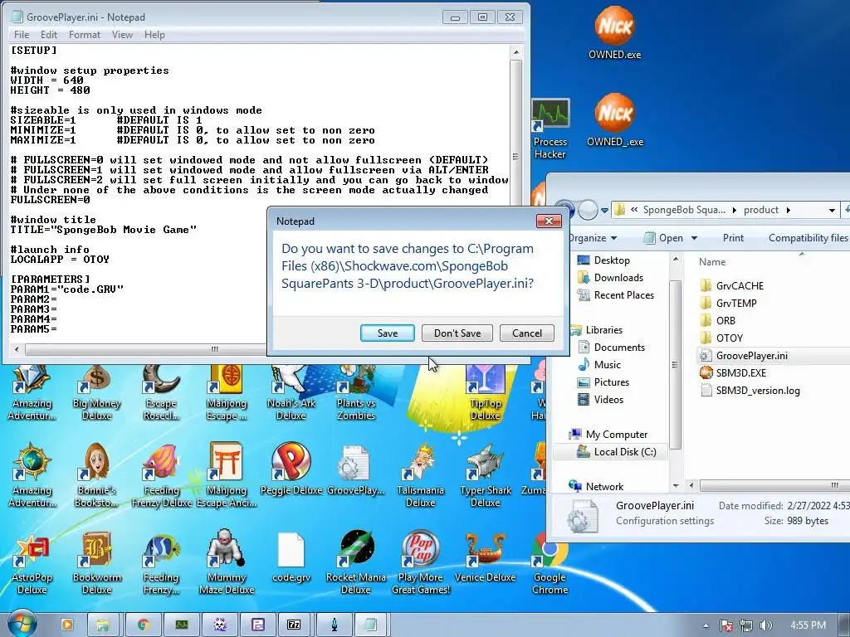Select the Noah's Ark Deluxe shortcut
This screenshot has width=850, height=637.
291,392
